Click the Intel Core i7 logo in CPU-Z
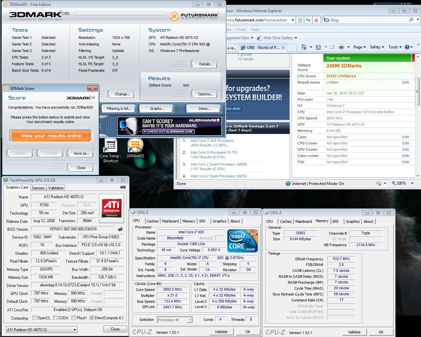Screen dimensions: 421x337 click(242, 241)
